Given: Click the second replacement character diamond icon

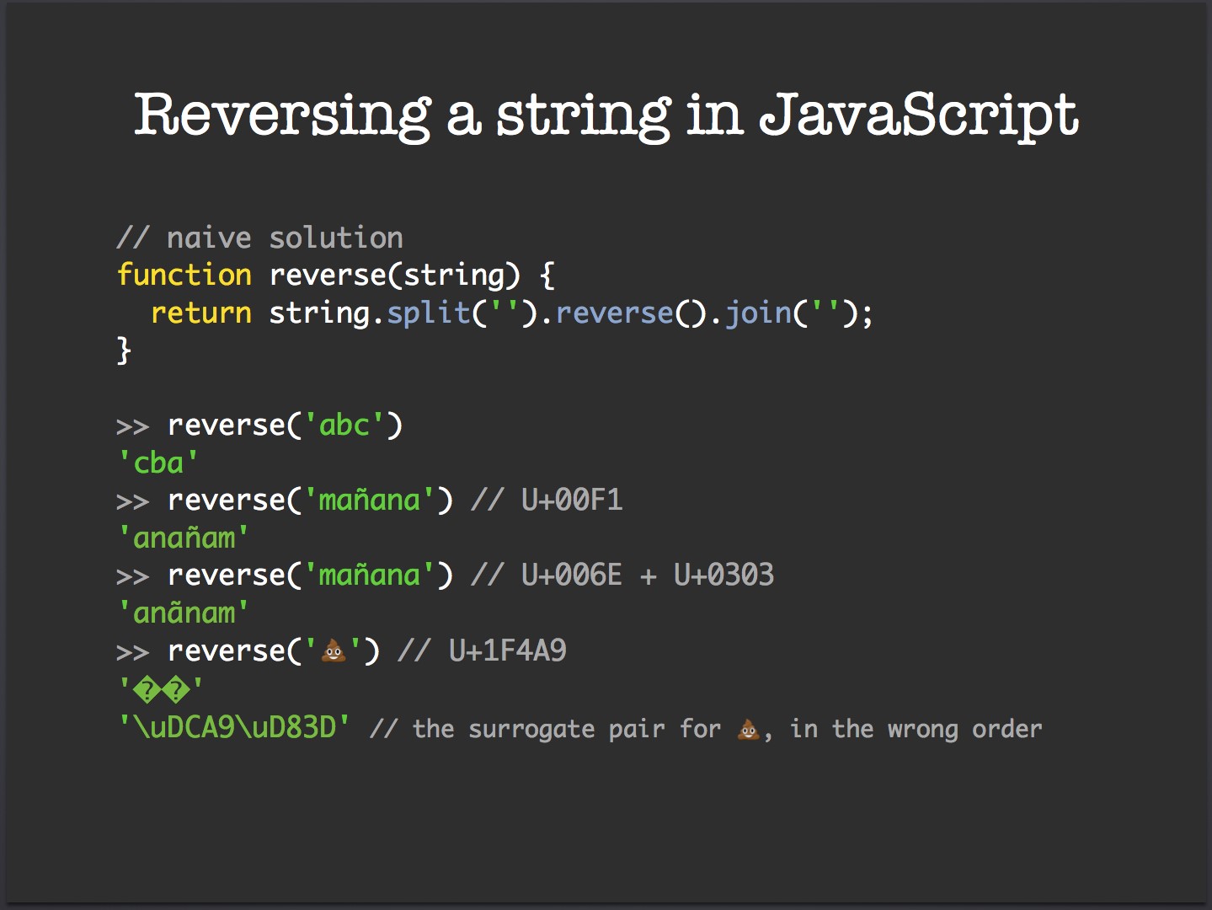Looking at the screenshot, I should pyautogui.click(x=177, y=691).
